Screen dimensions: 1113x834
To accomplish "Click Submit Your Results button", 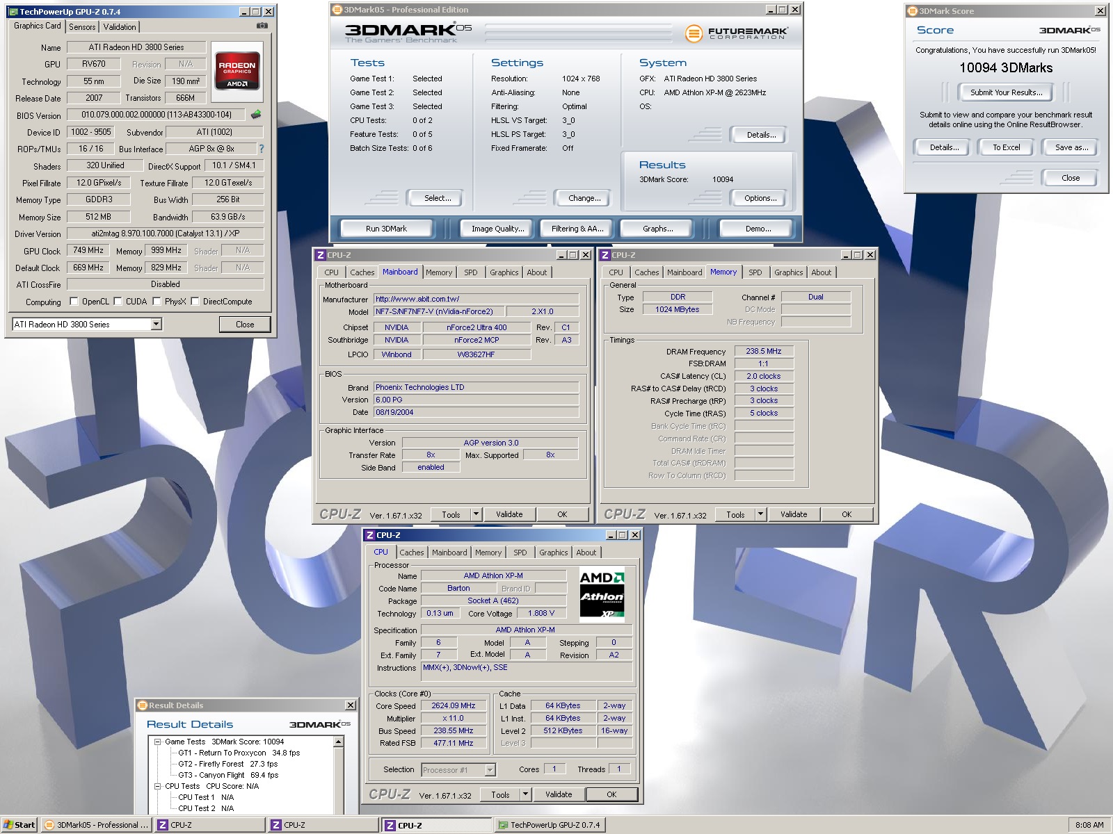I will point(1006,92).
